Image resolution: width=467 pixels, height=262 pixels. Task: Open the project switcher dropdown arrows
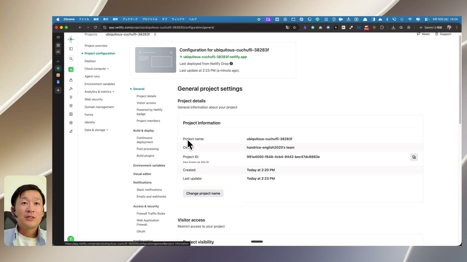[155, 34]
